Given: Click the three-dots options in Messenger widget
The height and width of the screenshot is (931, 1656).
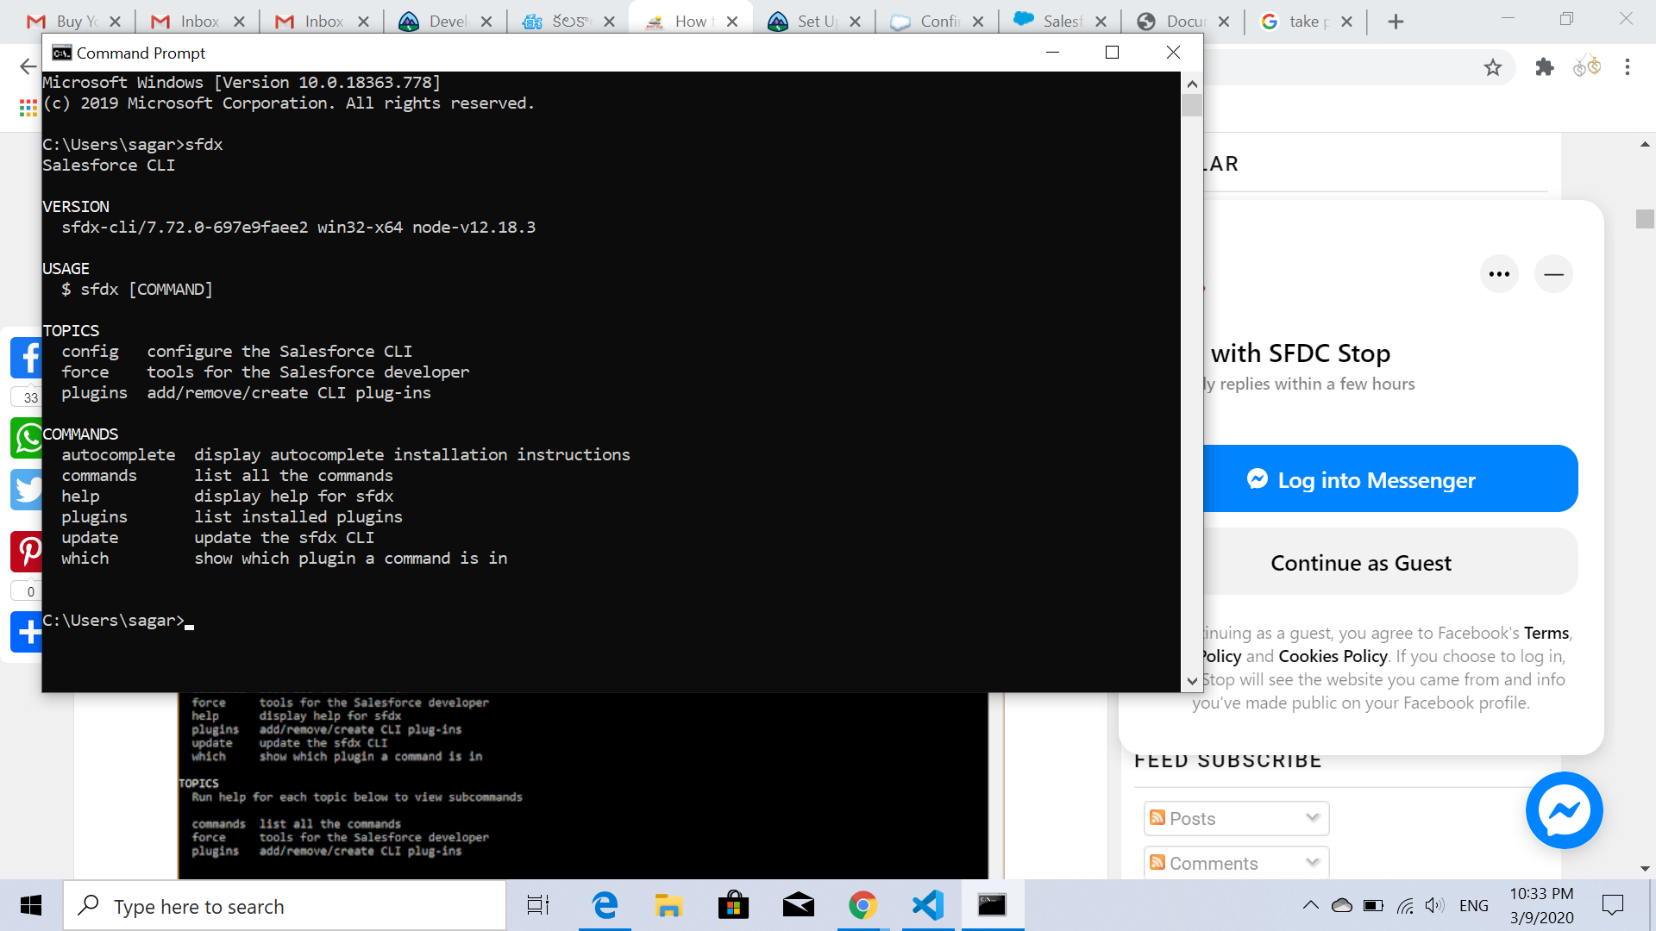Looking at the screenshot, I should click(1499, 274).
